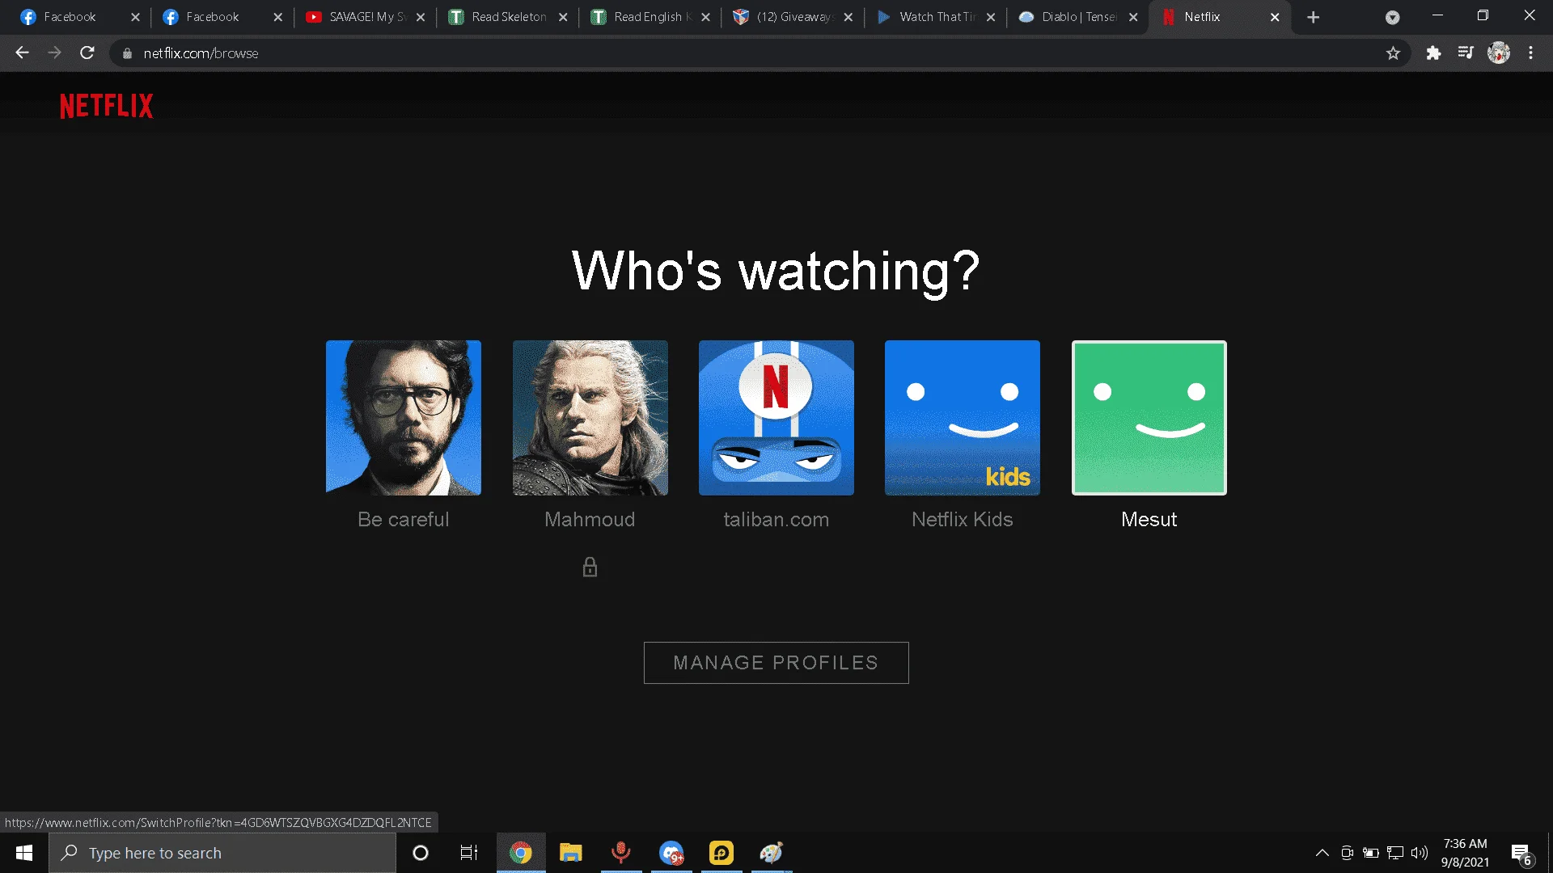Click the Be careful profile name
Viewport: 1553px width, 873px height.
[404, 520]
